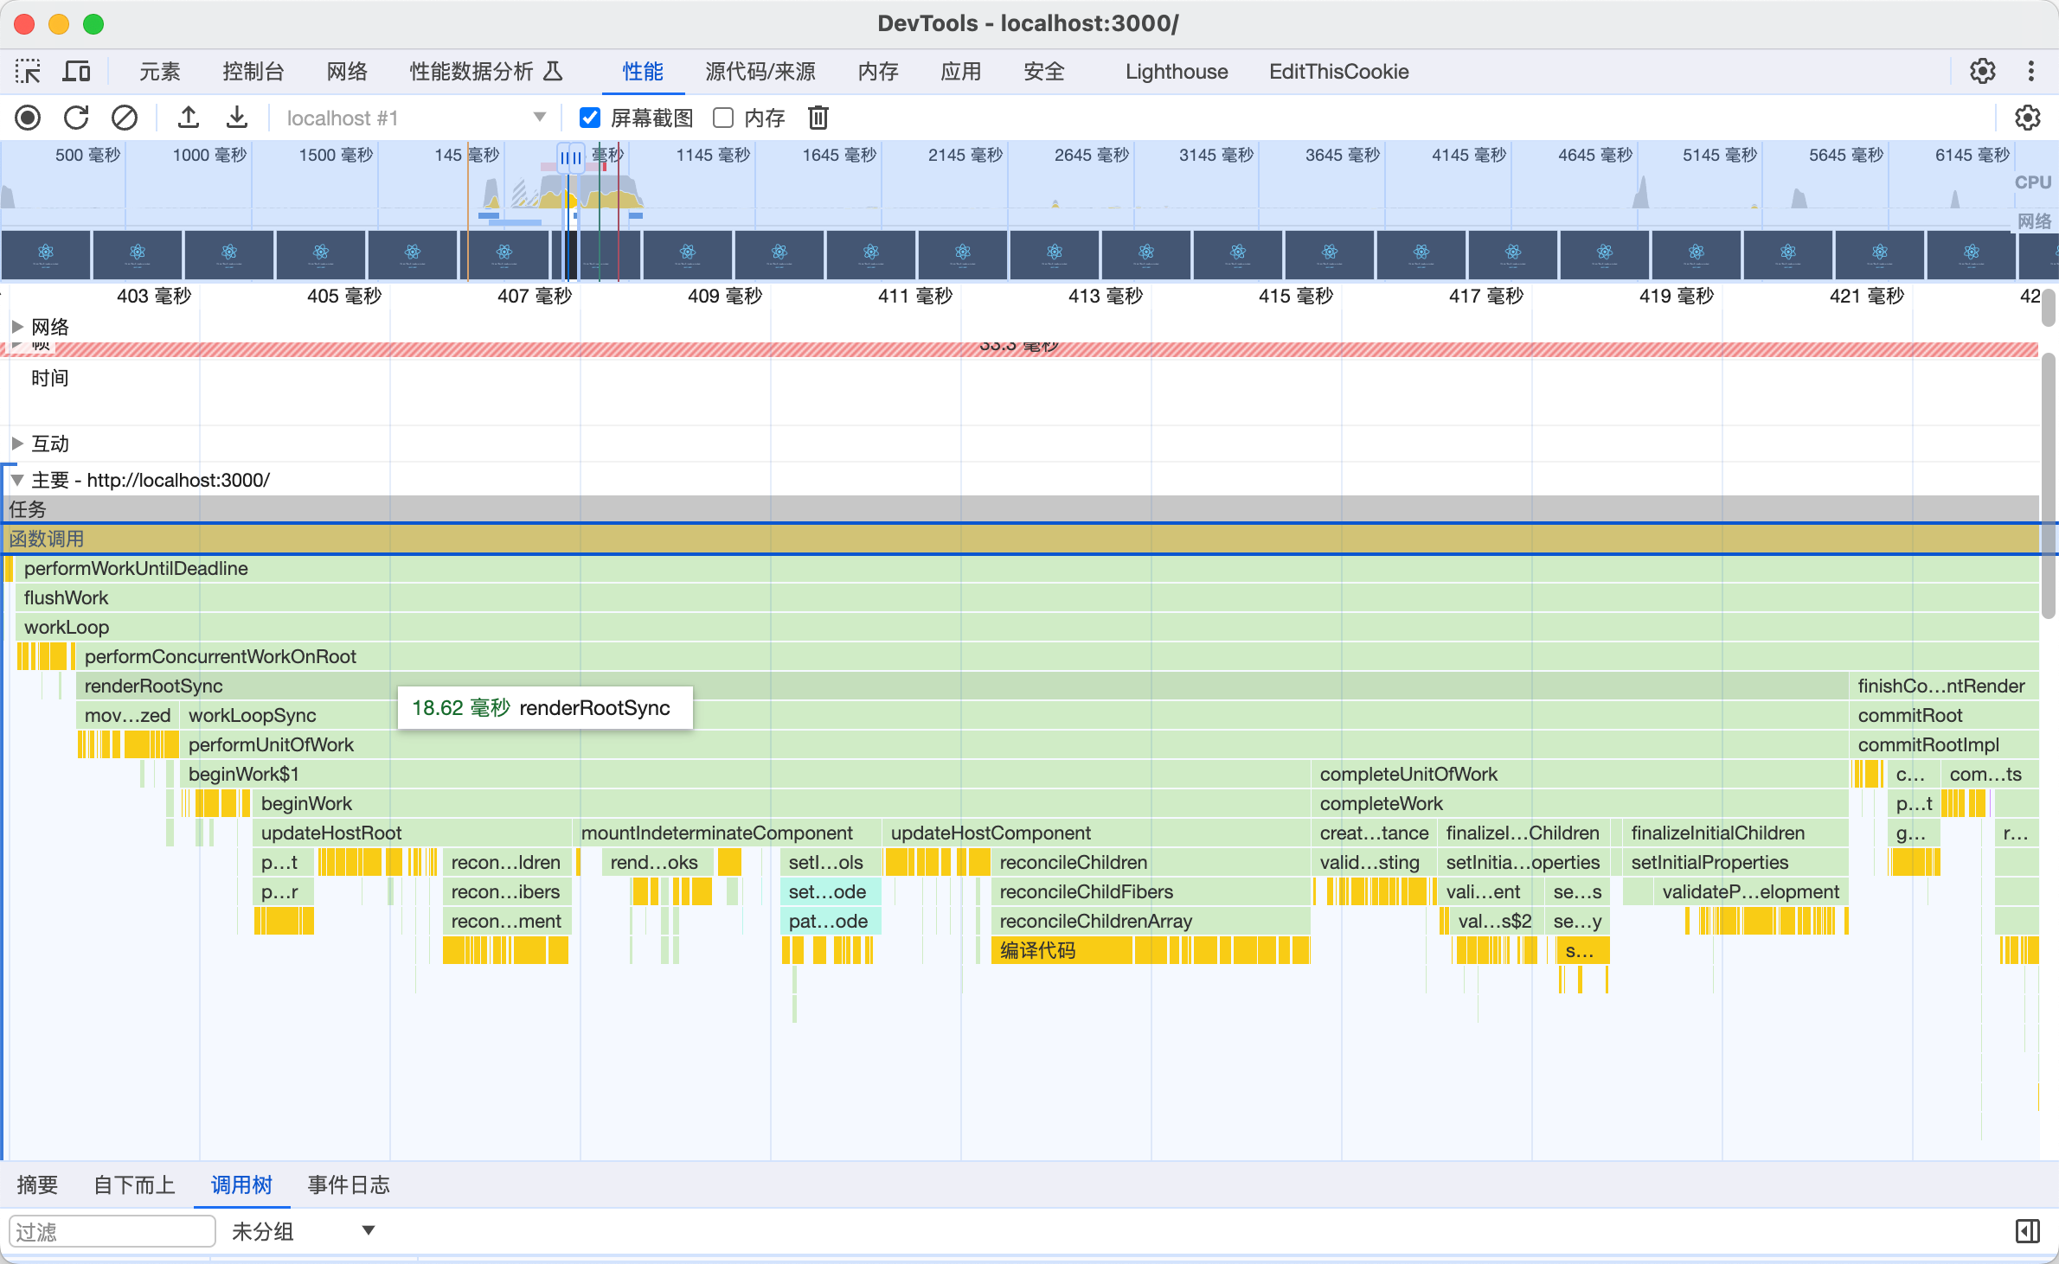Toggle the sidebar panel at bottom right
This screenshot has height=1264, width=2059.
[x=2027, y=1231]
